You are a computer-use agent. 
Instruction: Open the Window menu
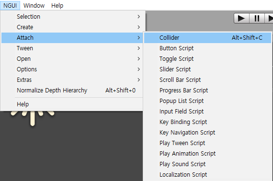click(x=34, y=6)
